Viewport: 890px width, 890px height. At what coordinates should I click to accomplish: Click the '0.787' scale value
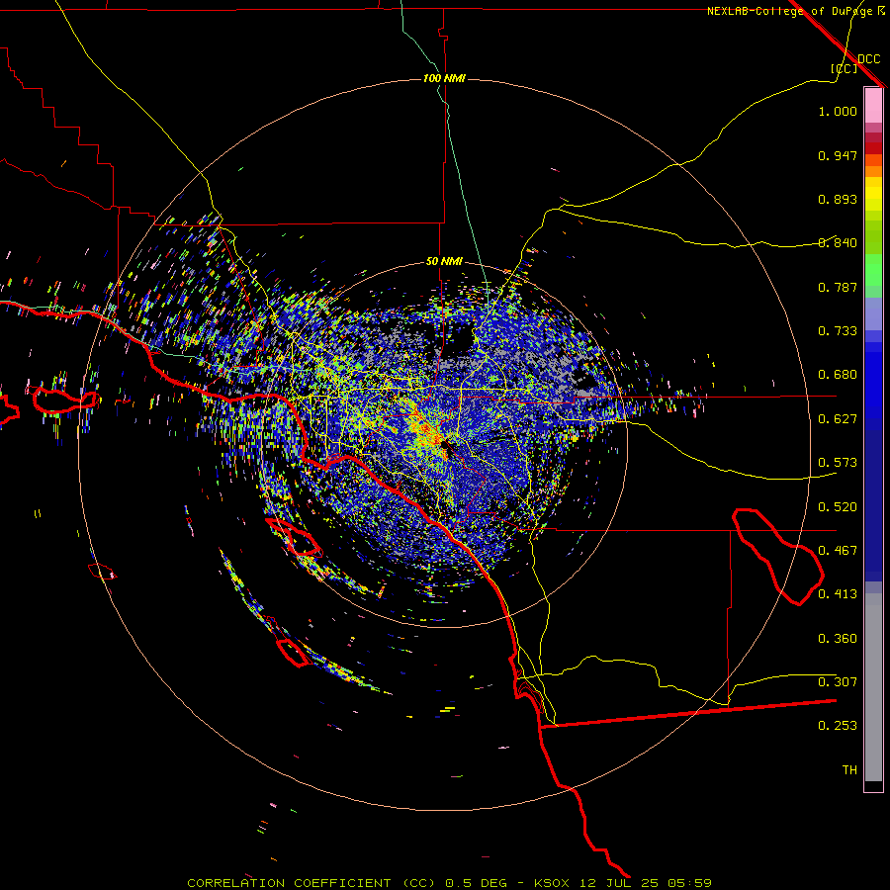click(838, 287)
